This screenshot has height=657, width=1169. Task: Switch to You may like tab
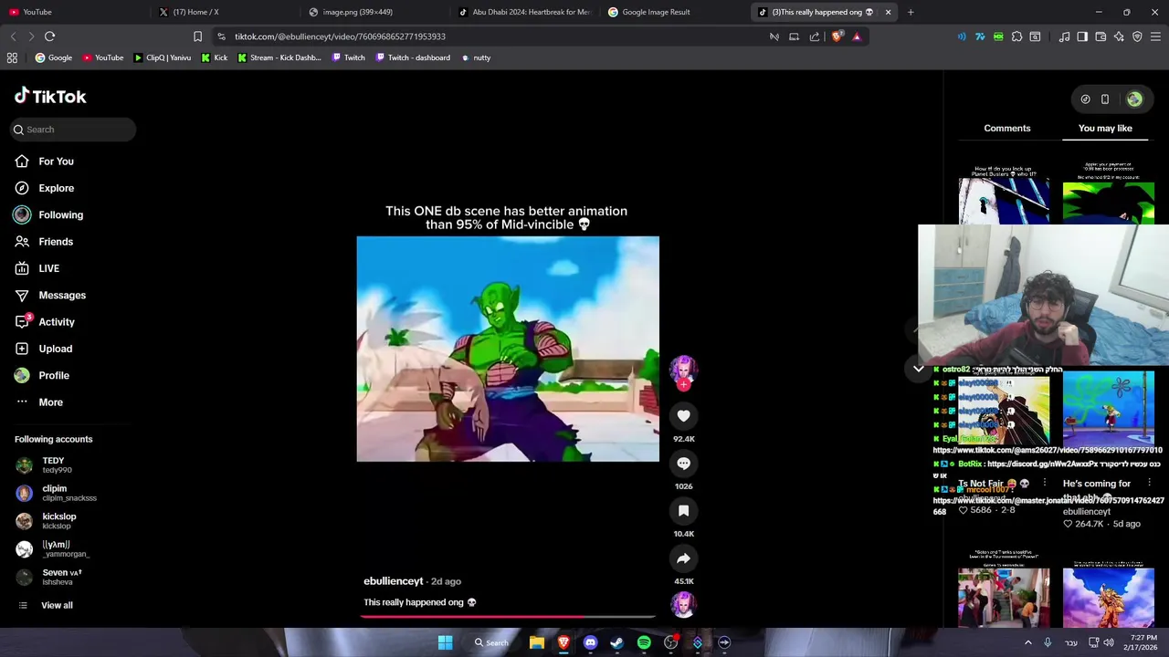tap(1105, 129)
